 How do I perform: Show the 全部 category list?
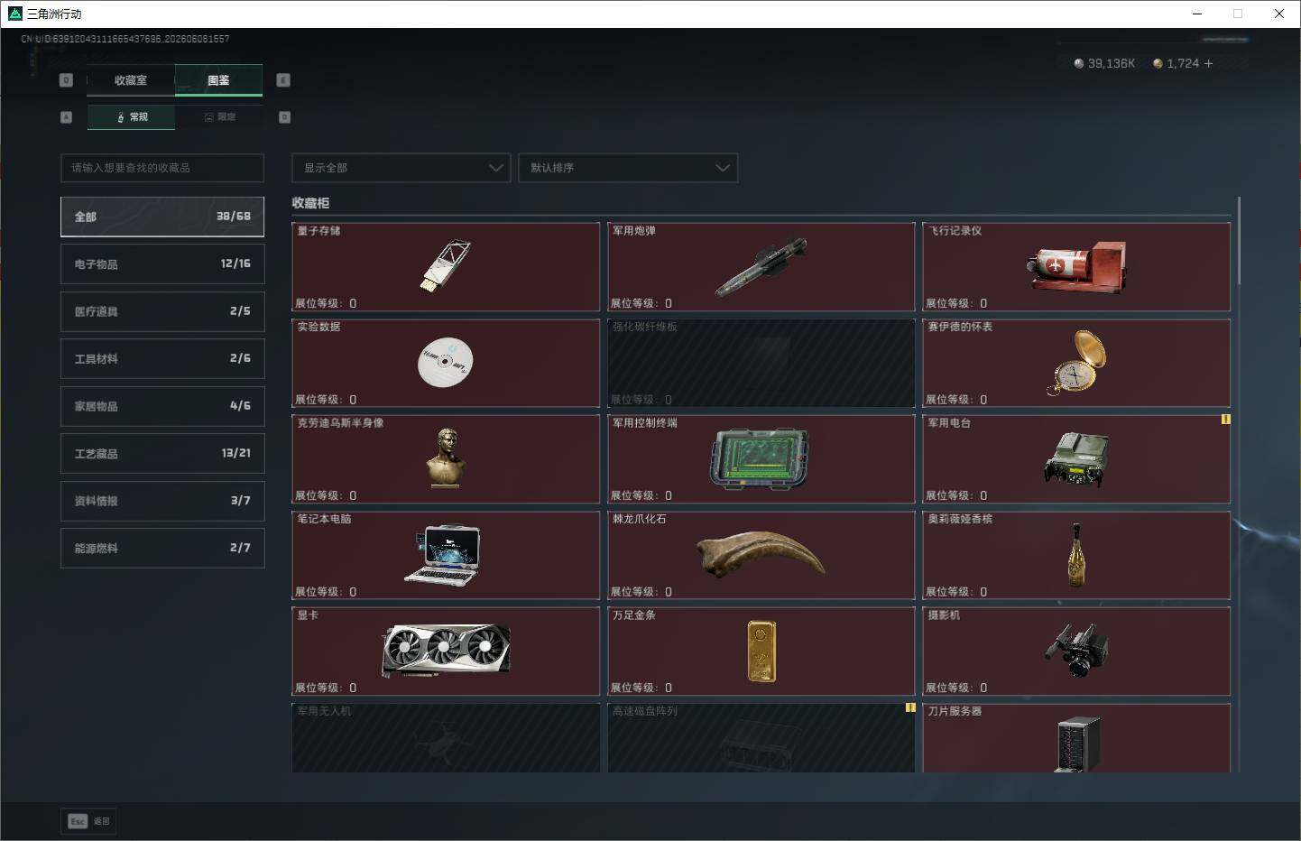pos(162,217)
